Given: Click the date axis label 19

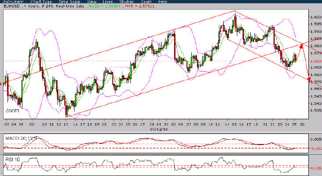Looking at the screenshot, I should coord(97,124).
